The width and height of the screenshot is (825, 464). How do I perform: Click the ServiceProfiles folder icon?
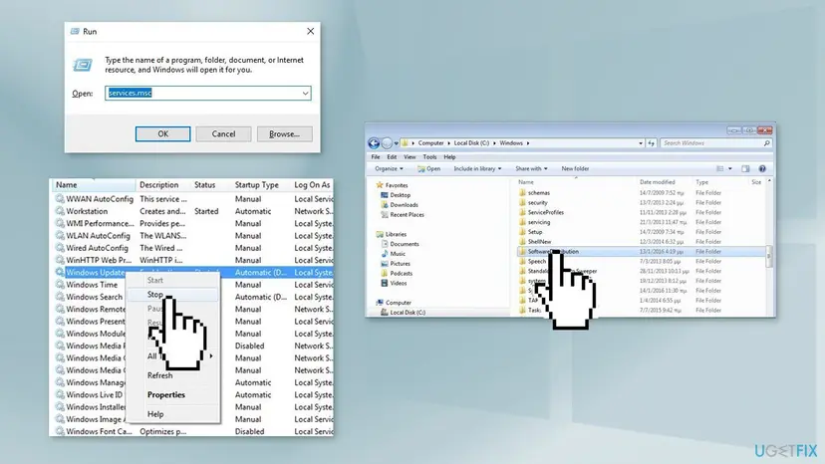coord(522,212)
